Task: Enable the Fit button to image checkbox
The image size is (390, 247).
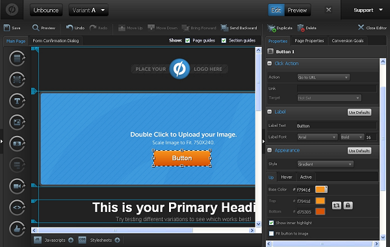Action: coord(271,233)
